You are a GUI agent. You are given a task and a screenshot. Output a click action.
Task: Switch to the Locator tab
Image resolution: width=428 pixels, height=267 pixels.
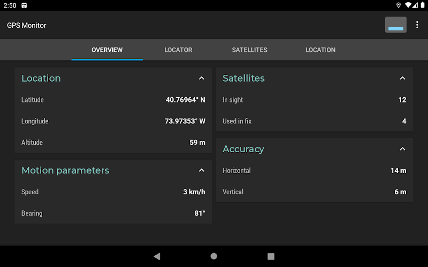click(x=178, y=50)
